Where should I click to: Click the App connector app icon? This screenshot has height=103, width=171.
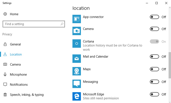pos(77,19)
